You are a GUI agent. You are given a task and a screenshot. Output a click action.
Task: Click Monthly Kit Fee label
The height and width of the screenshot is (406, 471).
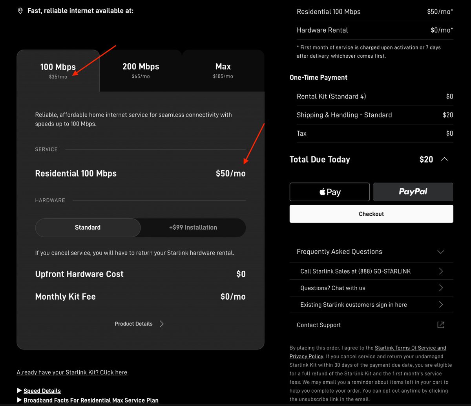(66, 297)
